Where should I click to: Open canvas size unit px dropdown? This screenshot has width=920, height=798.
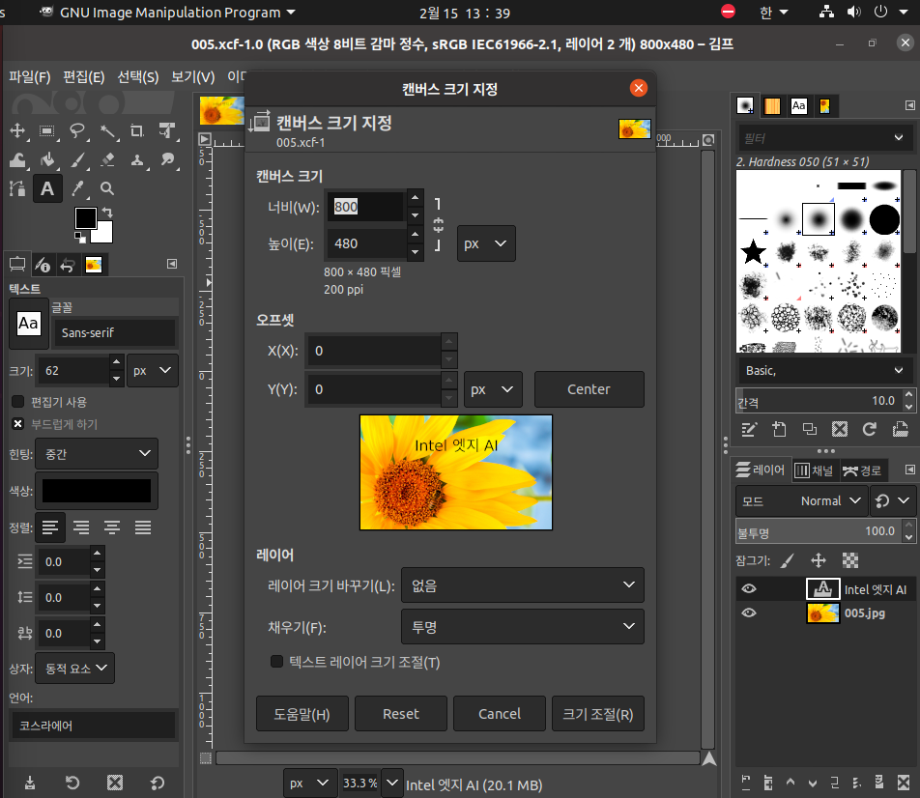[x=486, y=243]
